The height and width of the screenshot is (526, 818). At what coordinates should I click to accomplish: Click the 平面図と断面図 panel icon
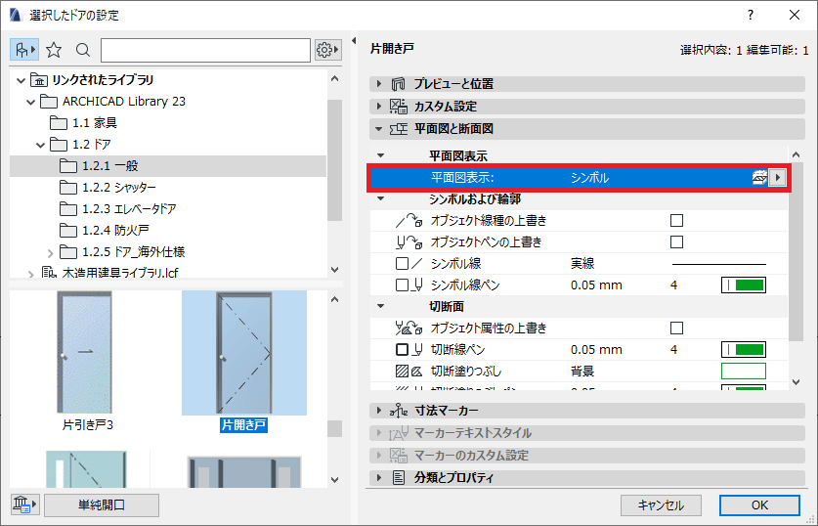[x=399, y=129]
